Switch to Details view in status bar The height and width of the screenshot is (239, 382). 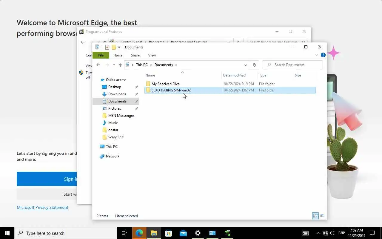pos(315,216)
